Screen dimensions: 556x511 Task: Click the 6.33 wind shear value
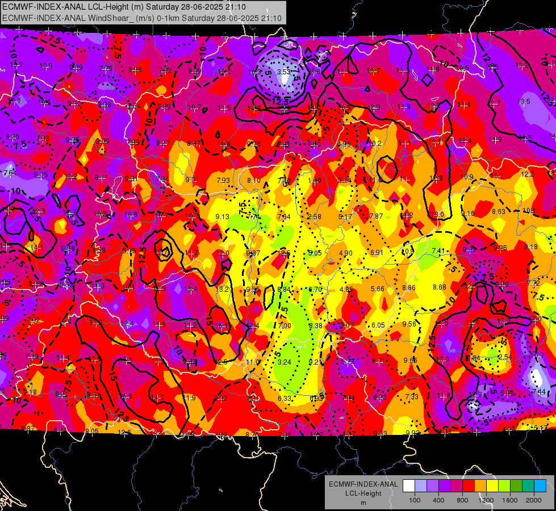285,399
